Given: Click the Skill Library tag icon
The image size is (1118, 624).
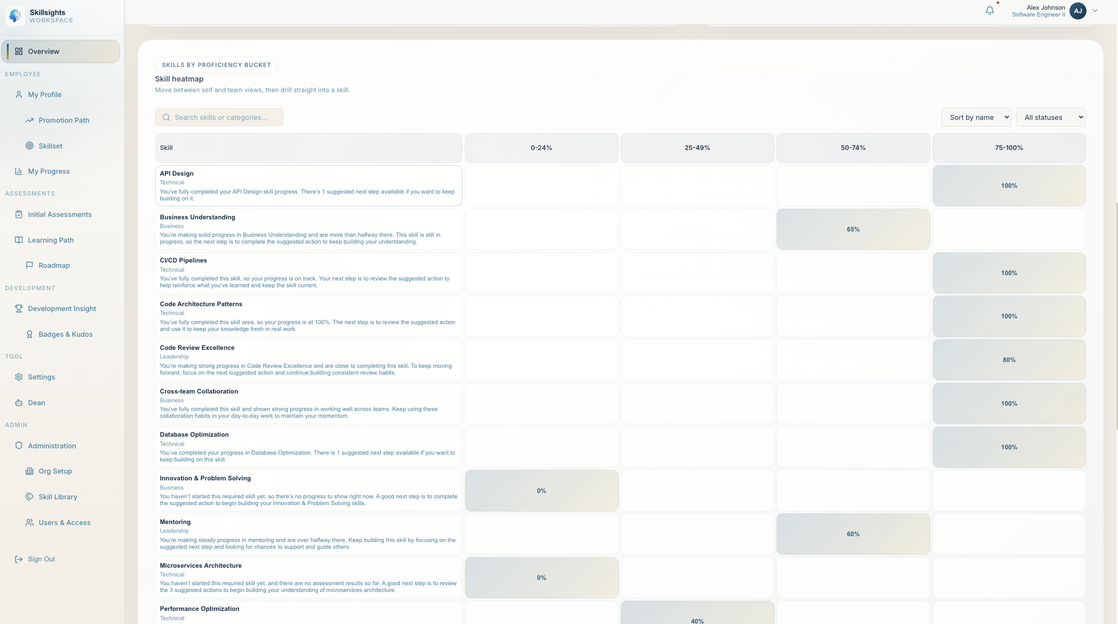Looking at the screenshot, I should (x=30, y=497).
